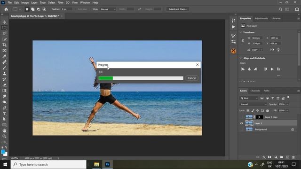Open the rotation angle dropdown
The height and width of the screenshot is (169, 301).
261,50
